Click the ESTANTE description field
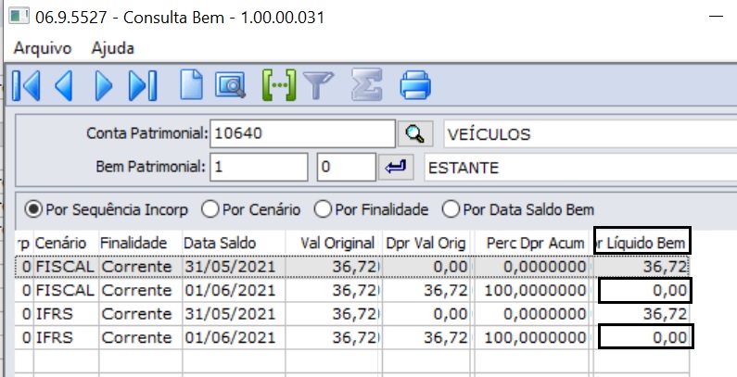This screenshot has width=737, height=377. coord(580,168)
